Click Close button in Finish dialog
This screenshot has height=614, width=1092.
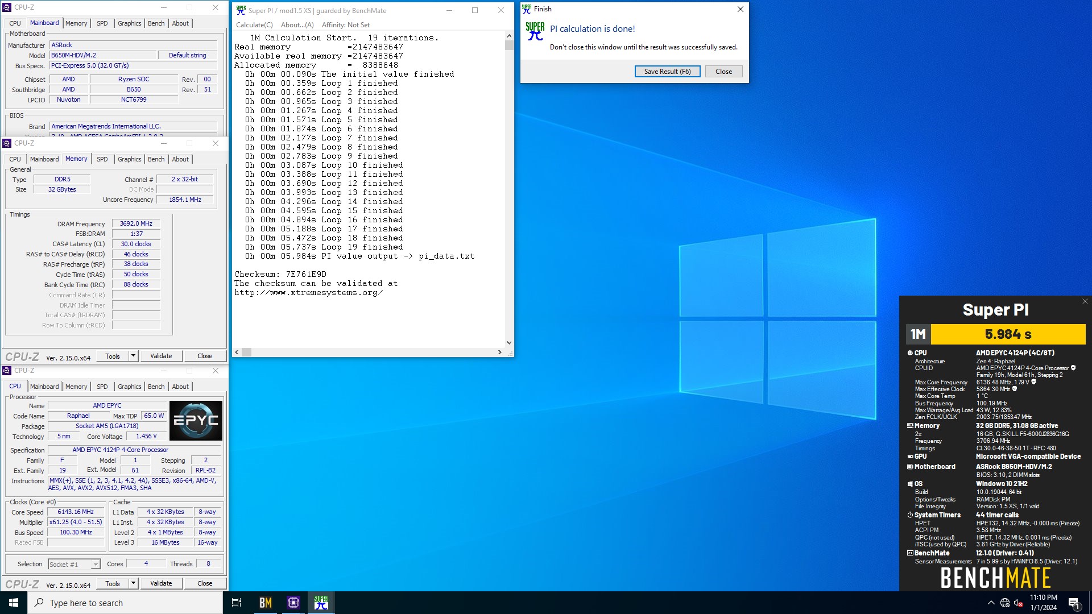(x=723, y=72)
